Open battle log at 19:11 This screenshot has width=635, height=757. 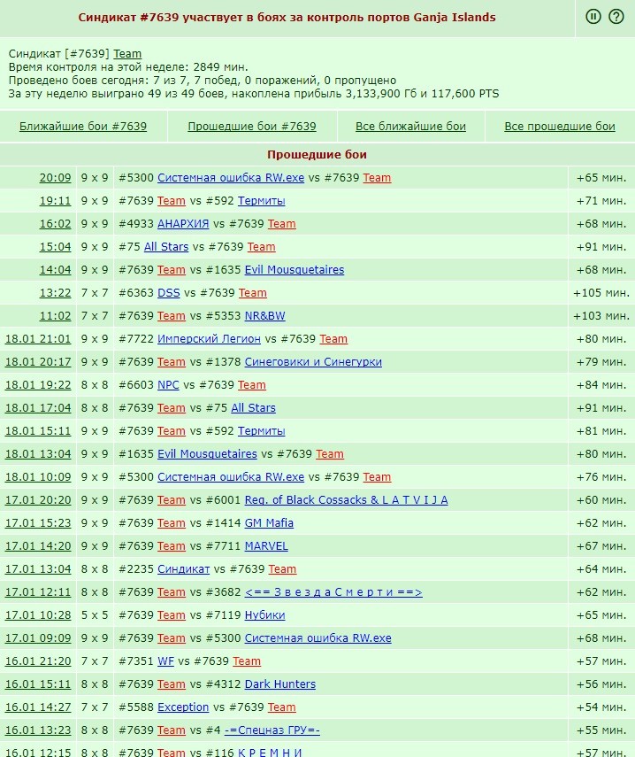(55, 201)
